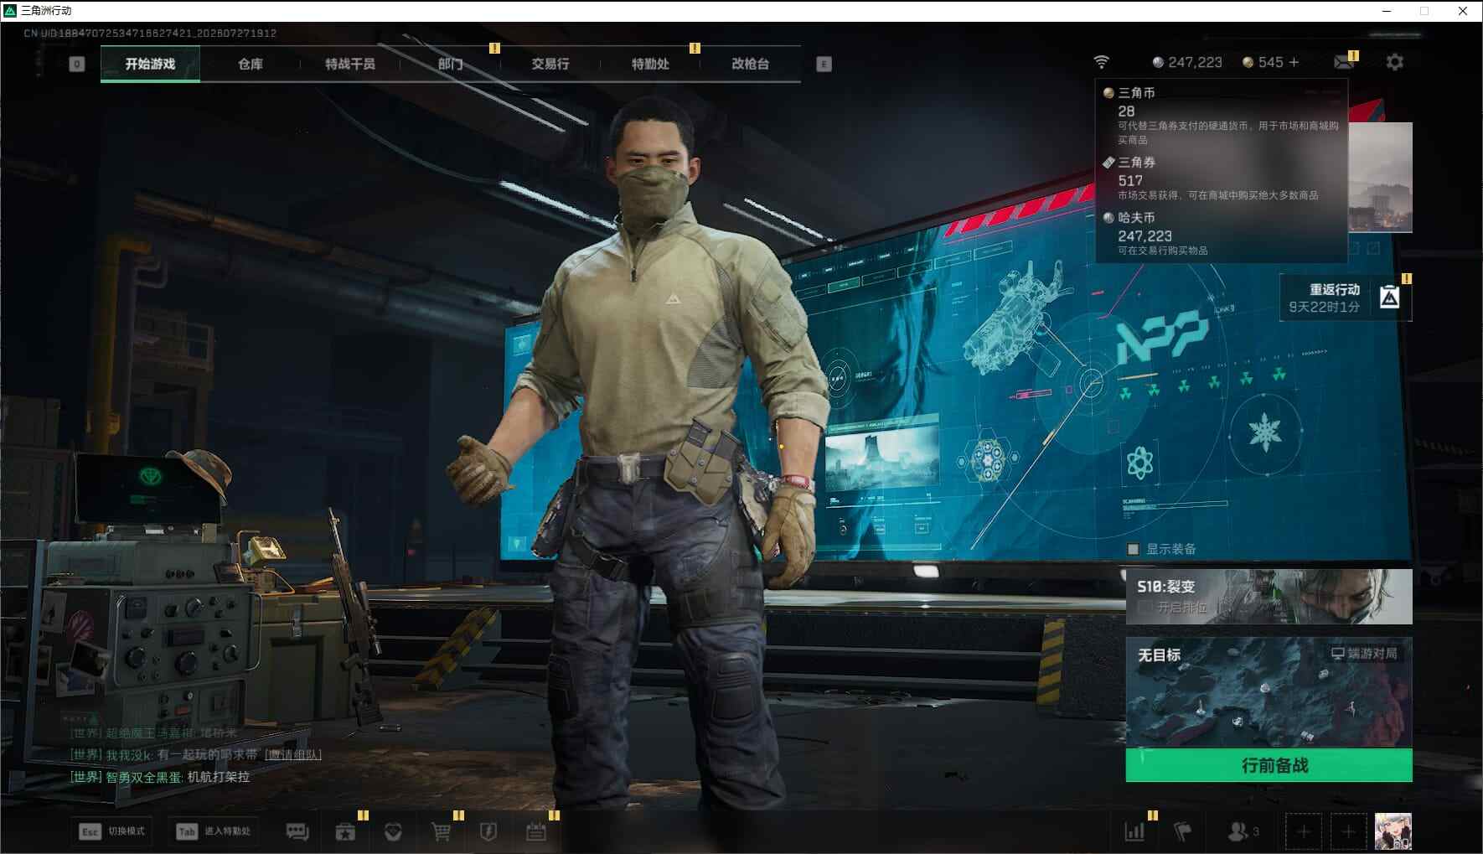1483x854 pixels.
Task: Open the 无目标 map selection card
Action: coord(1269,692)
